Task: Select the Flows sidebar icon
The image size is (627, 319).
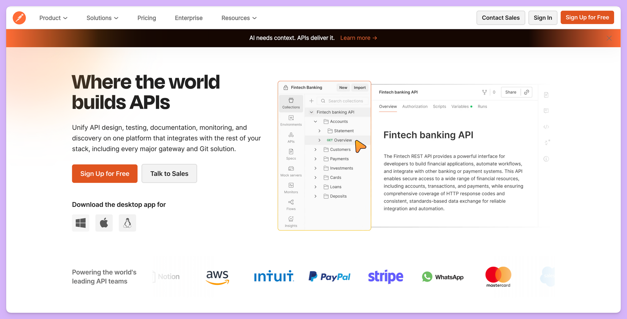Action: click(x=291, y=205)
